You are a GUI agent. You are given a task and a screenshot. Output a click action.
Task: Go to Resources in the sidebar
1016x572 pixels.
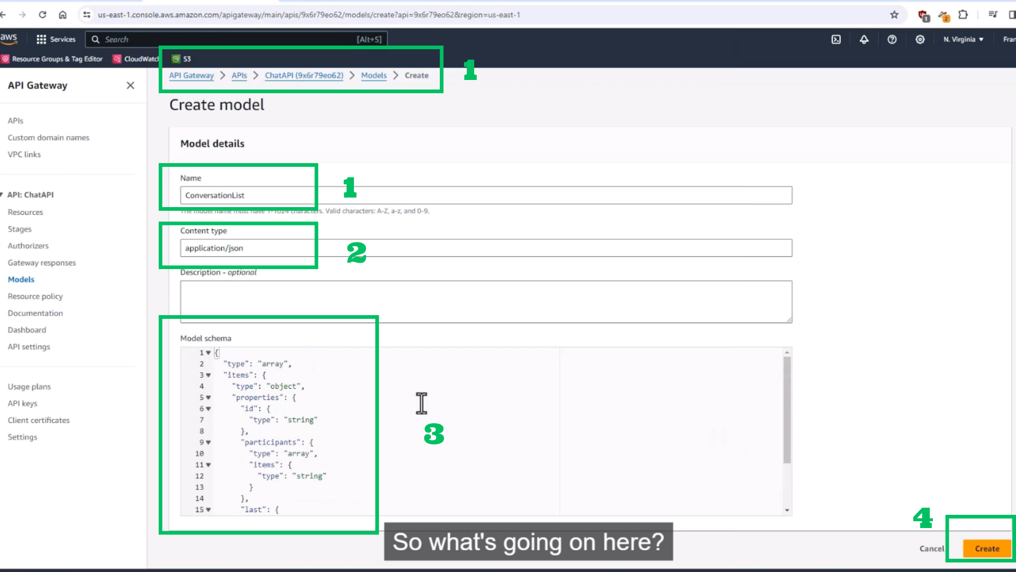pos(25,212)
